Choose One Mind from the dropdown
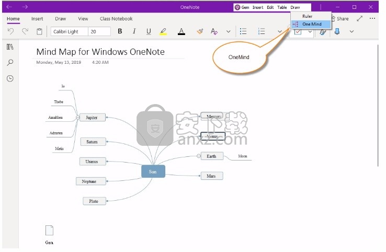The image size is (386, 252). (x=311, y=24)
